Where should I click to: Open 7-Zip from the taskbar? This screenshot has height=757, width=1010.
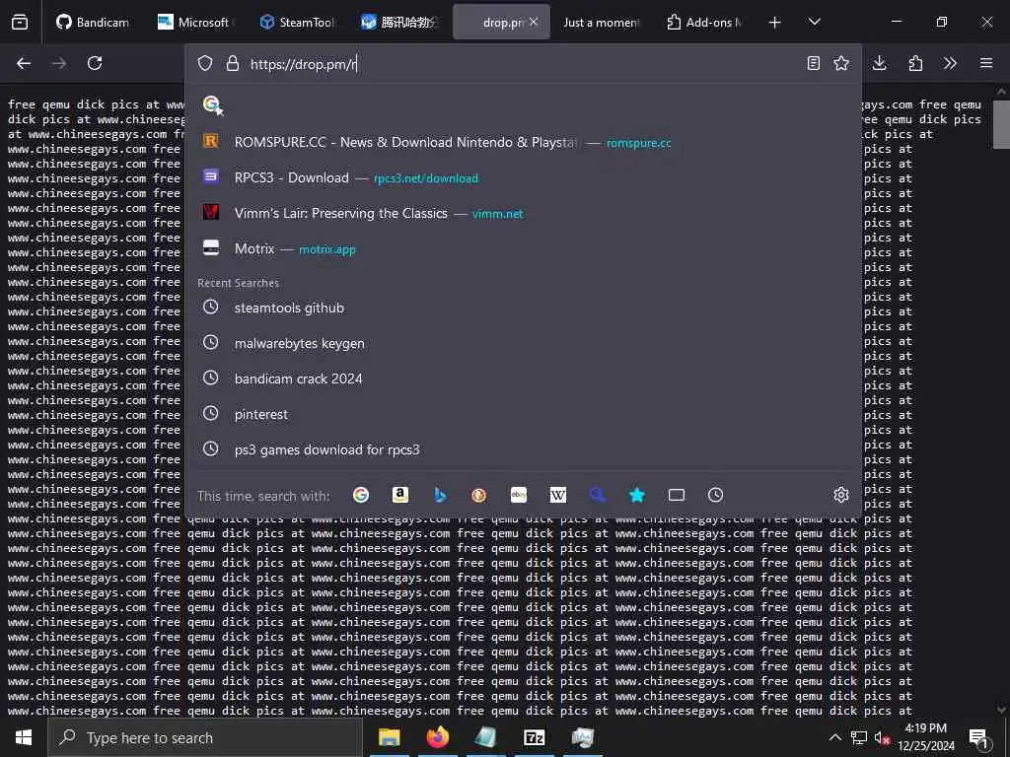pyautogui.click(x=534, y=737)
